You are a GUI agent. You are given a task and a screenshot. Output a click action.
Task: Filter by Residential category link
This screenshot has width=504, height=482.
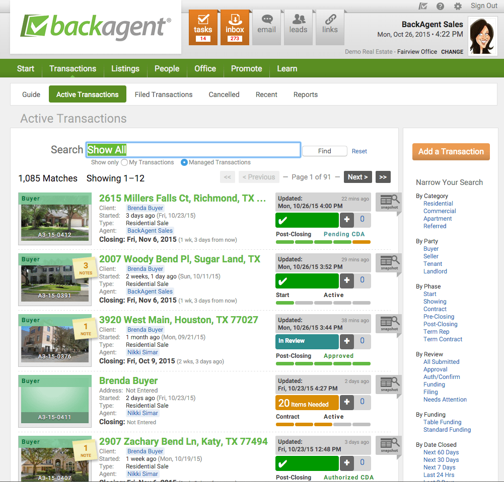click(x=438, y=204)
